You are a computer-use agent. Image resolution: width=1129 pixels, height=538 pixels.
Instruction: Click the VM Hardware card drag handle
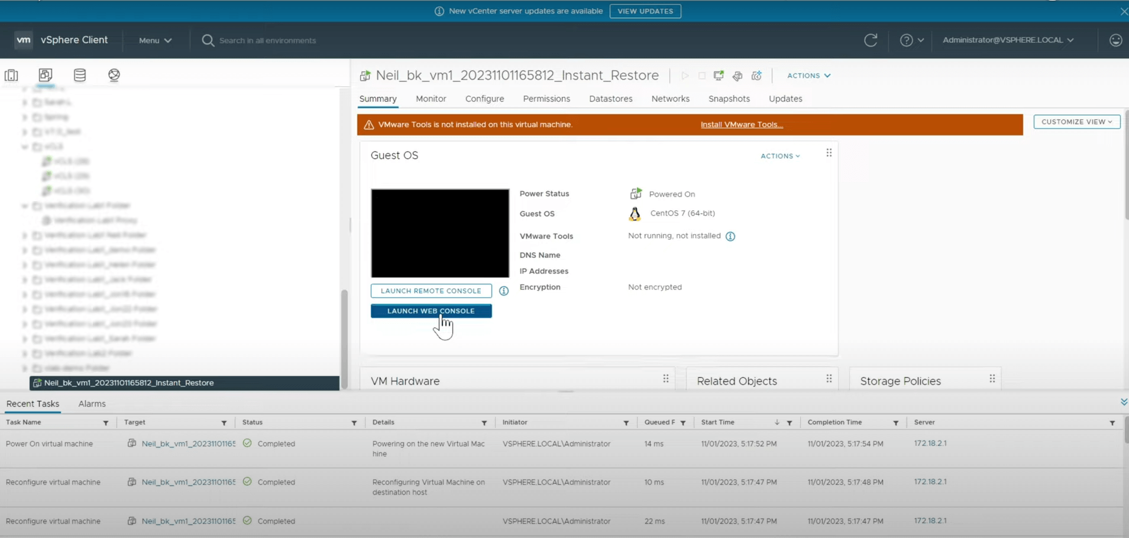[666, 378]
